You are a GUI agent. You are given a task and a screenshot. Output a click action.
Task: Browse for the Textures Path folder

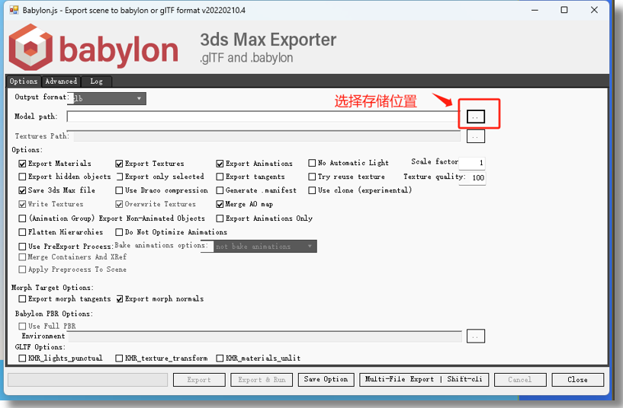(x=476, y=136)
